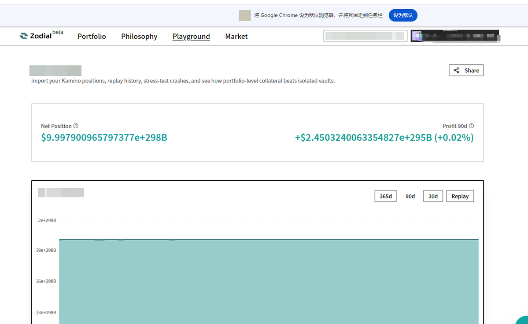Click the Zodial logo icon
Image resolution: width=528 pixels, height=324 pixels.
point(23,36)
